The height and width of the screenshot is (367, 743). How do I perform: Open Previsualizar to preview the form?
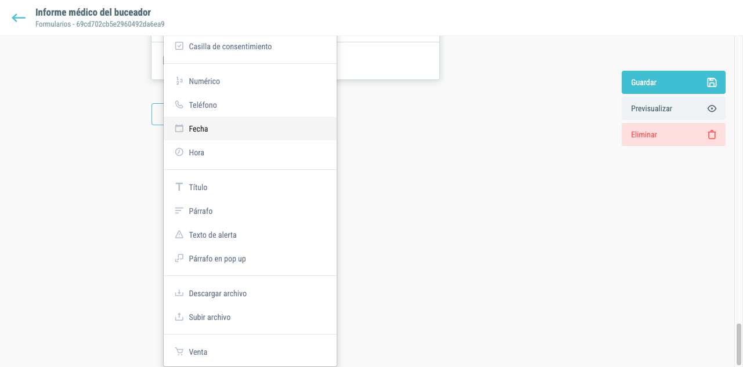673,108
